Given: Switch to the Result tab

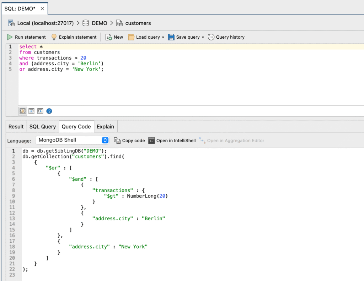Looking at the screenshot, I should 16,126.
